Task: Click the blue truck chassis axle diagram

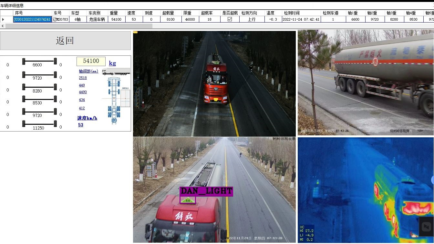Action: (x=114, y=101)
